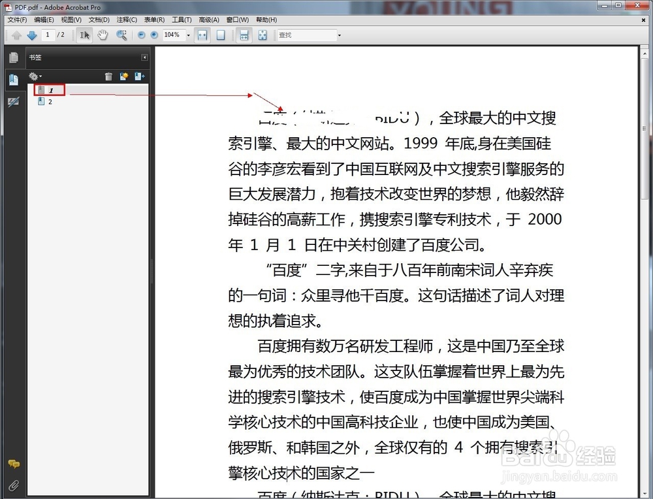Expand current bookmark icon
The height and width of the screenshot is (499, 653).
point(139,76)
